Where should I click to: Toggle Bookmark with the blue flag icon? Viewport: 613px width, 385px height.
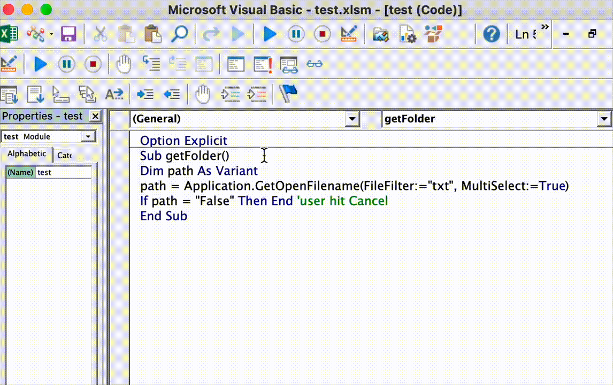(x=288, y=94)
